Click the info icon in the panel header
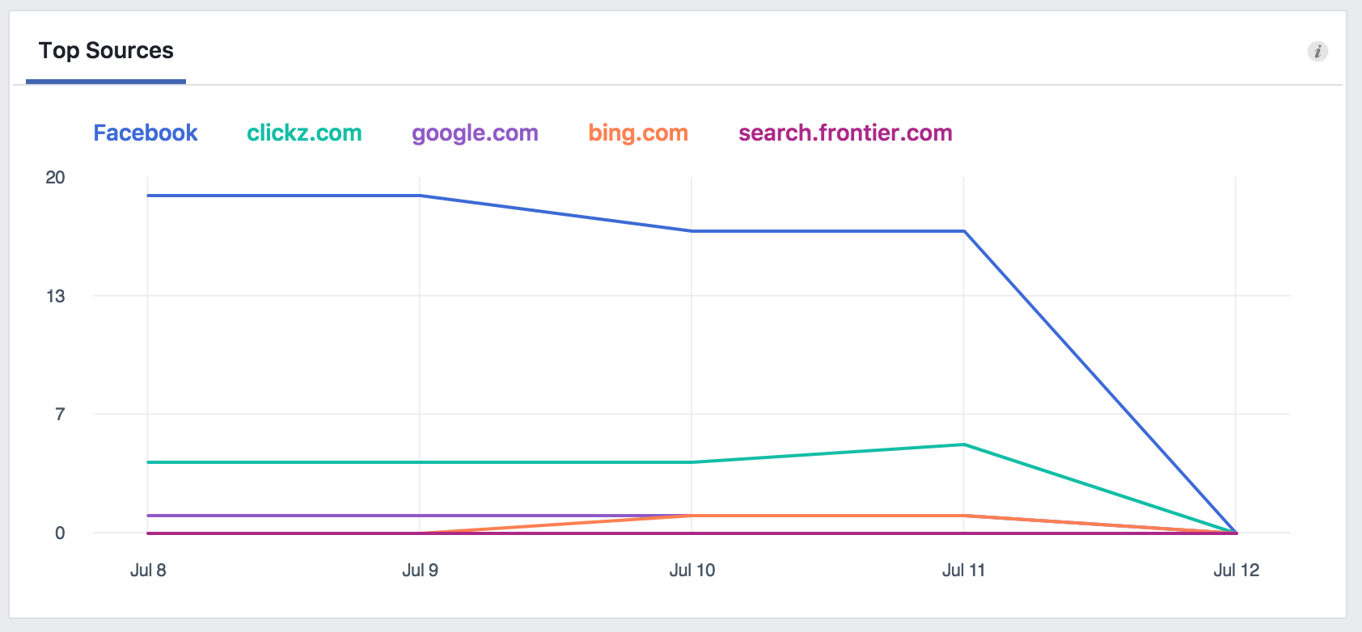This screenshot has width=1362, height=632. (x=1318, y=51)
